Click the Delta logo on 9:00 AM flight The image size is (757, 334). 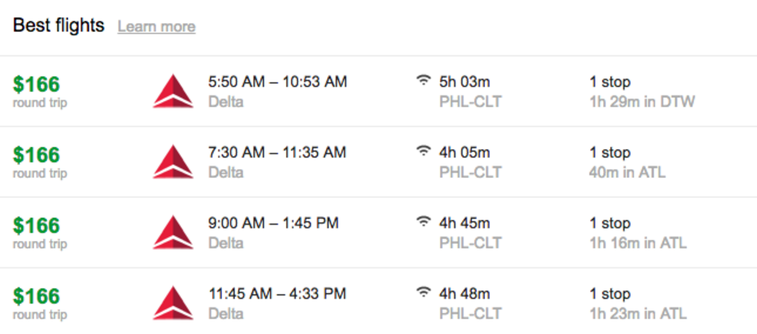[x=173, y=232]
